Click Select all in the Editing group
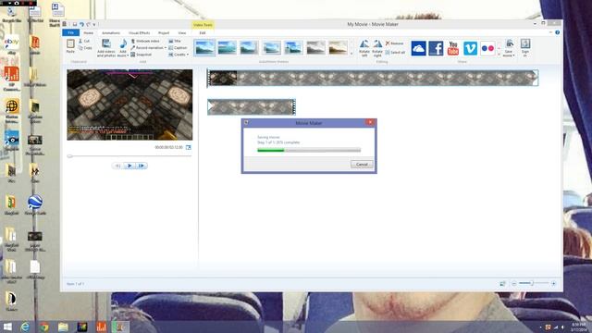The width and height of the screenshot is (592, 333). pos(395,53)
